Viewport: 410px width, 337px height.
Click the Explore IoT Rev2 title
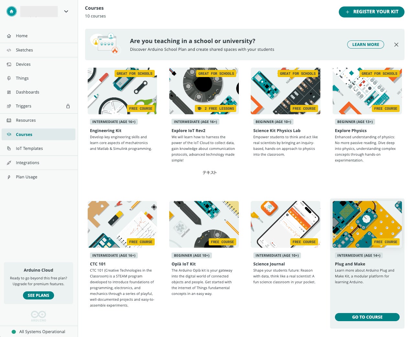tap(188, 131)
